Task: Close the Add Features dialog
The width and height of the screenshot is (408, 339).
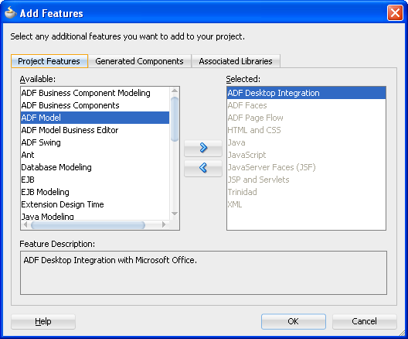Action: tap(395, 12)
